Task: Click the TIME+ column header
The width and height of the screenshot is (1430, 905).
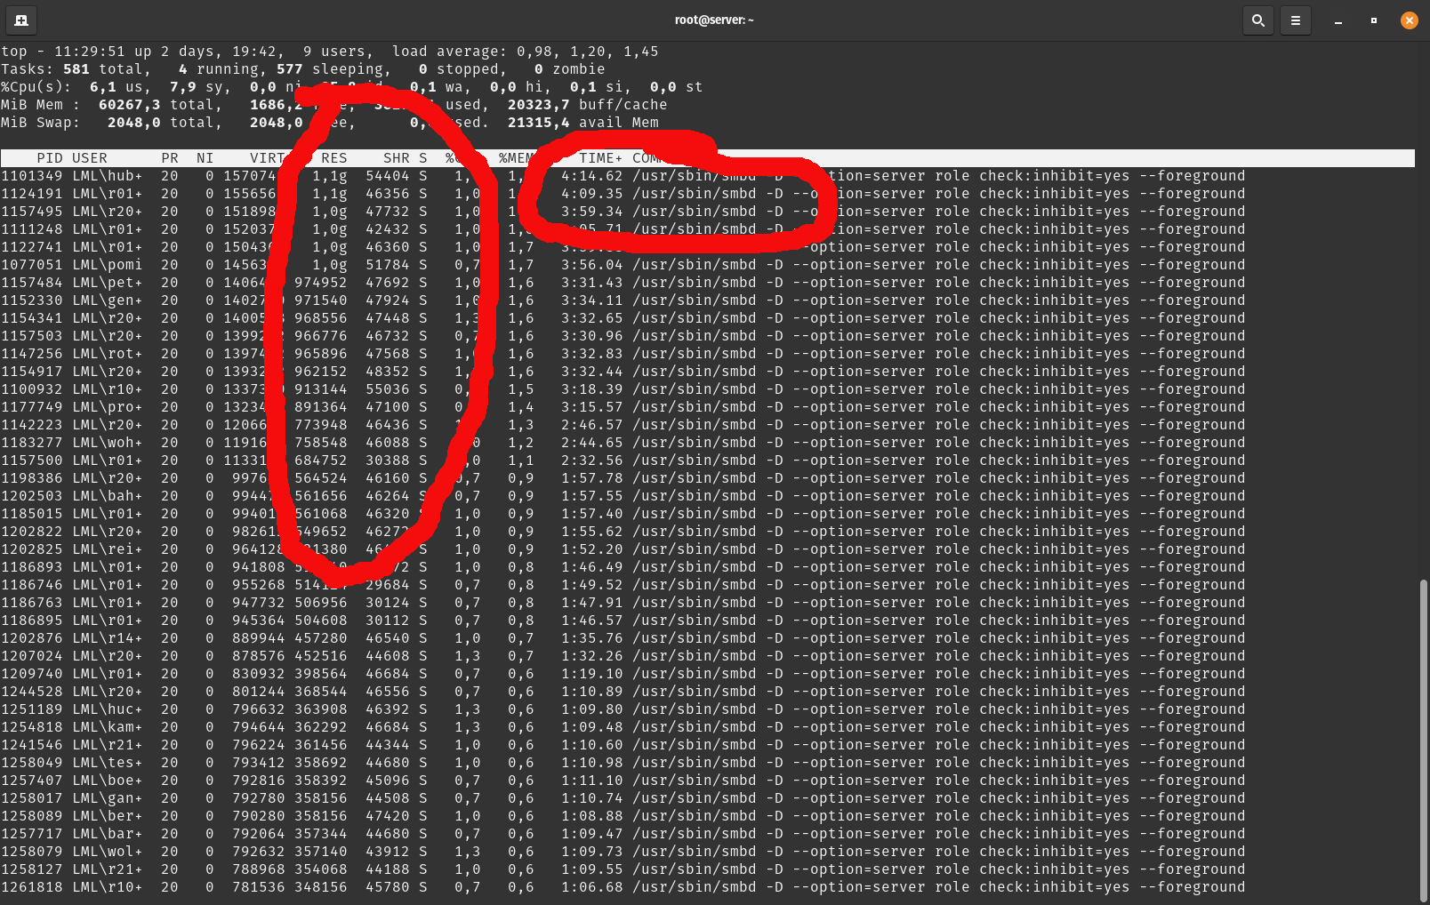Action: 600,158
